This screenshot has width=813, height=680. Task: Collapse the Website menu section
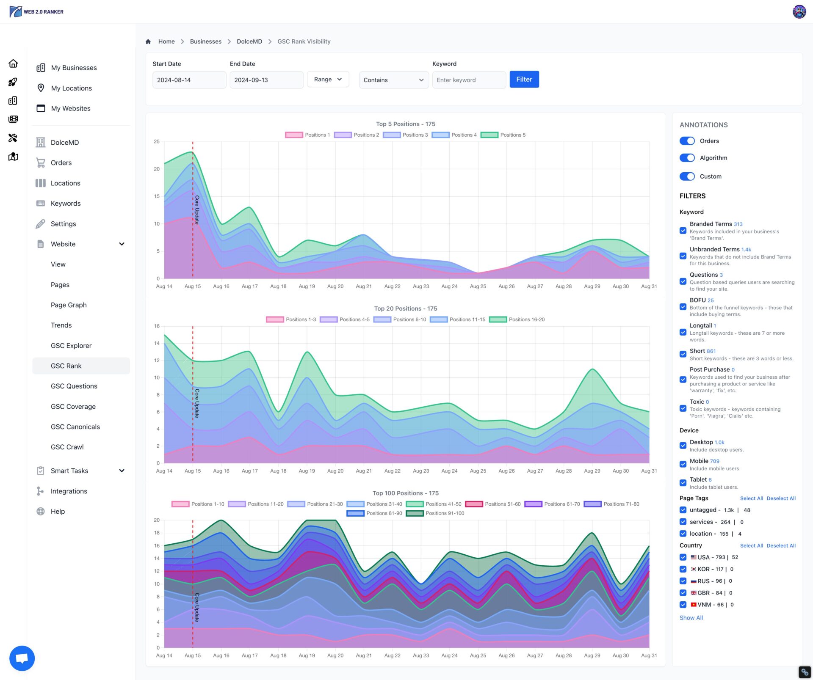click(122, 244)
